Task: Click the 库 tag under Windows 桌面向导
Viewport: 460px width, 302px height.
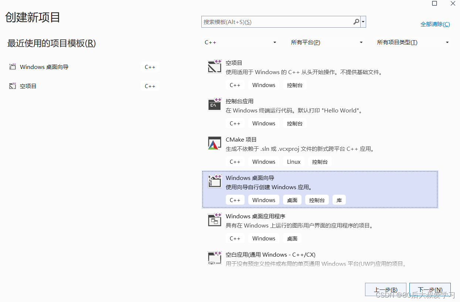Action: coord(339,200)
